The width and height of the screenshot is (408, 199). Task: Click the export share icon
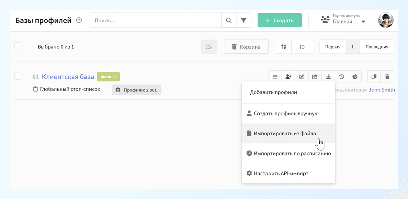click(315, 77)
